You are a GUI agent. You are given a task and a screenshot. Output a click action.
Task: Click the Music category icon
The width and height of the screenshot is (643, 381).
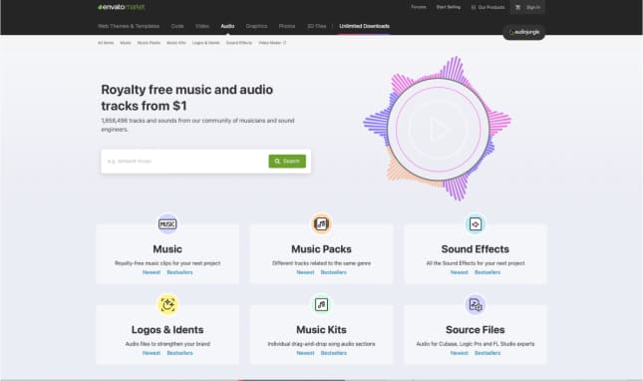[167, 224]
